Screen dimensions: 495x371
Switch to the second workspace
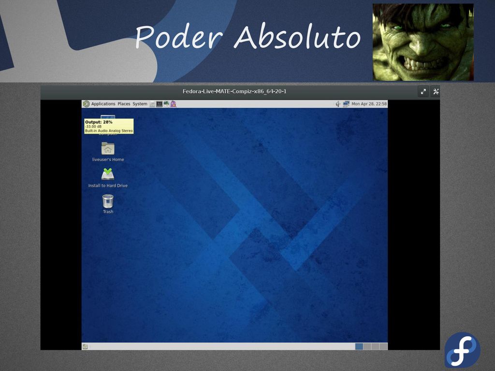367,346
